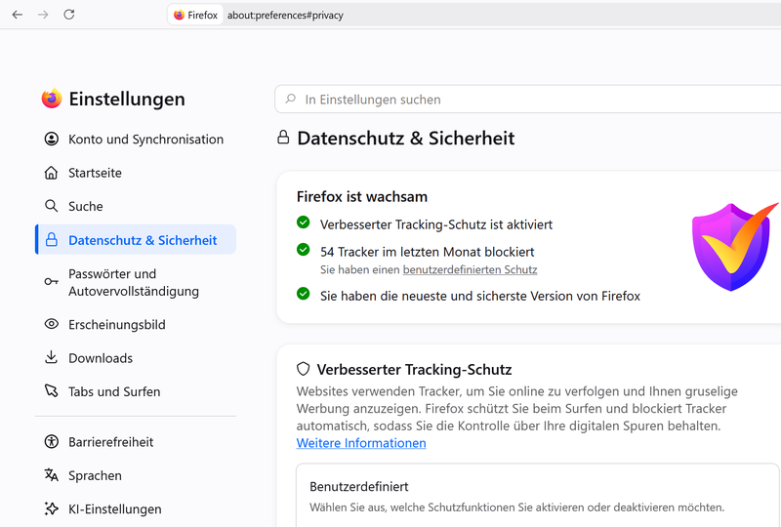Click the Datenschutz & Sicherheit page heading
Image resolution: width=781 pixels, height=527 pixels.
point(405,138)
